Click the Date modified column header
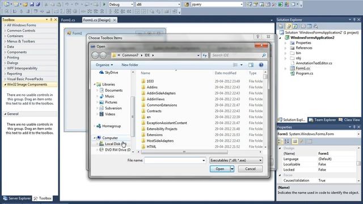The width and height of the screenshot is (363, 204). click(225, 73)
